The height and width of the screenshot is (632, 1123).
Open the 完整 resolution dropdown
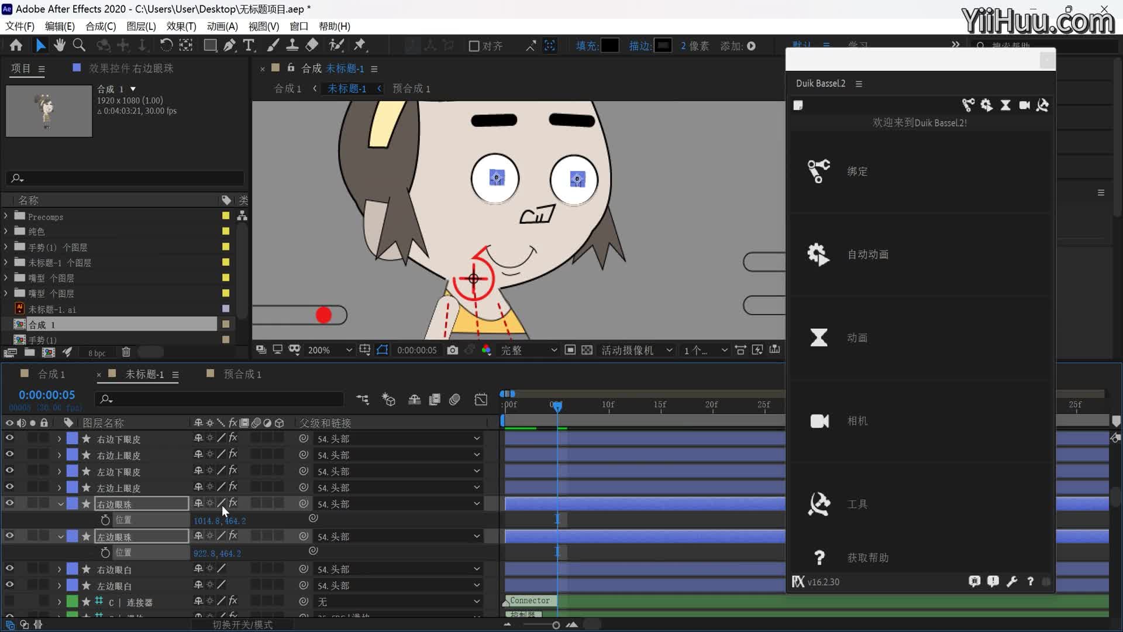coord(529,350)
